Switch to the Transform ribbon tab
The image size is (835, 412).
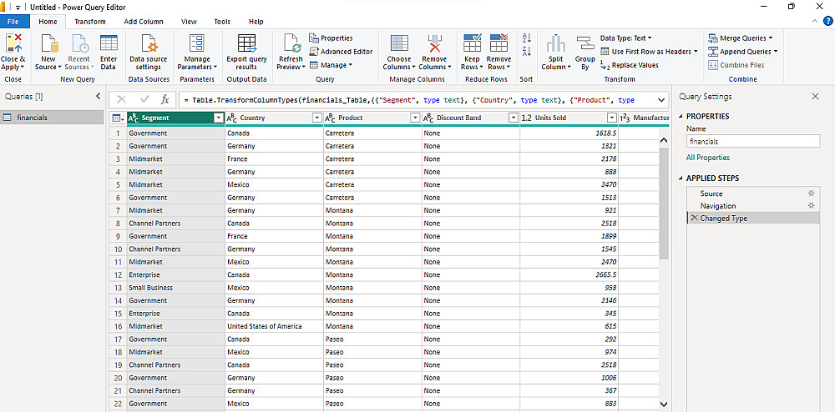click(89, 22)
